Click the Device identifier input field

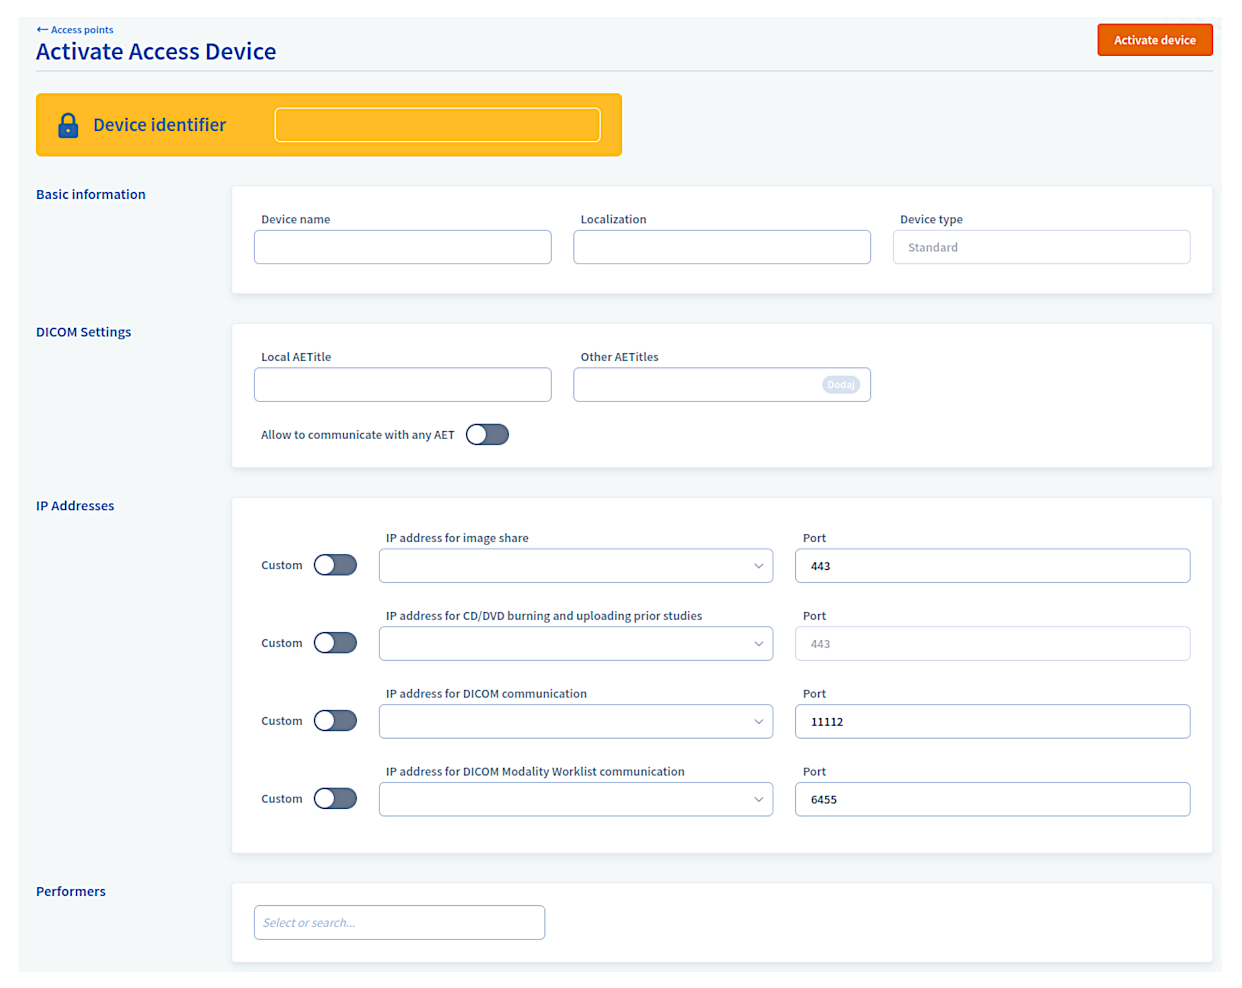click(x=437, y=125)
